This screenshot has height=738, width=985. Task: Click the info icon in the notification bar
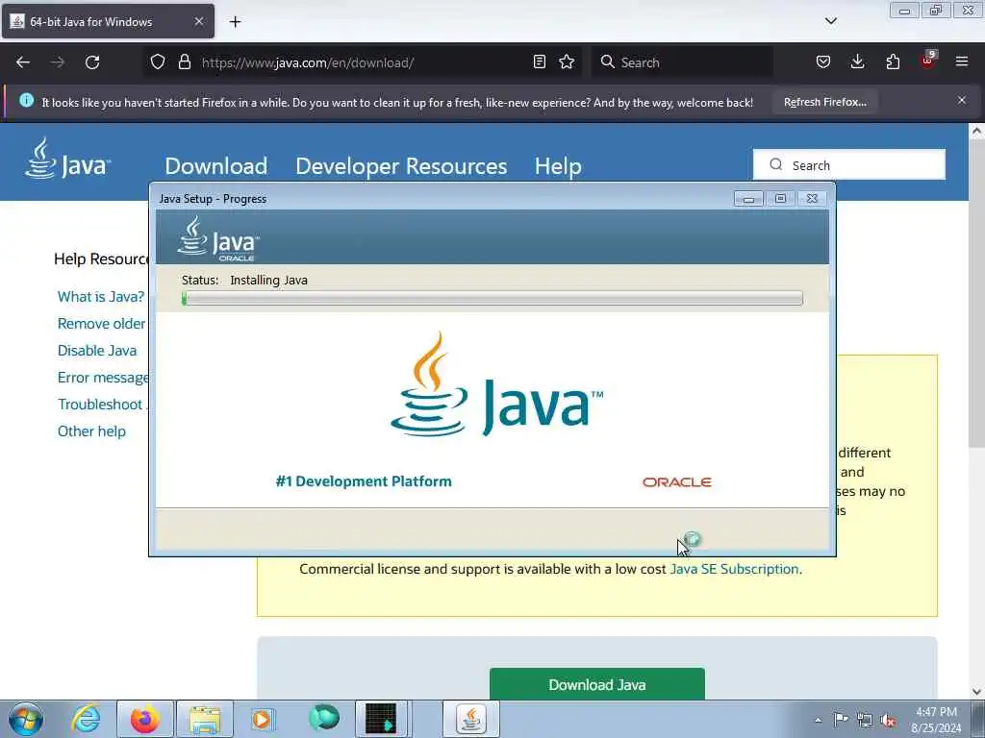(26, 100)
